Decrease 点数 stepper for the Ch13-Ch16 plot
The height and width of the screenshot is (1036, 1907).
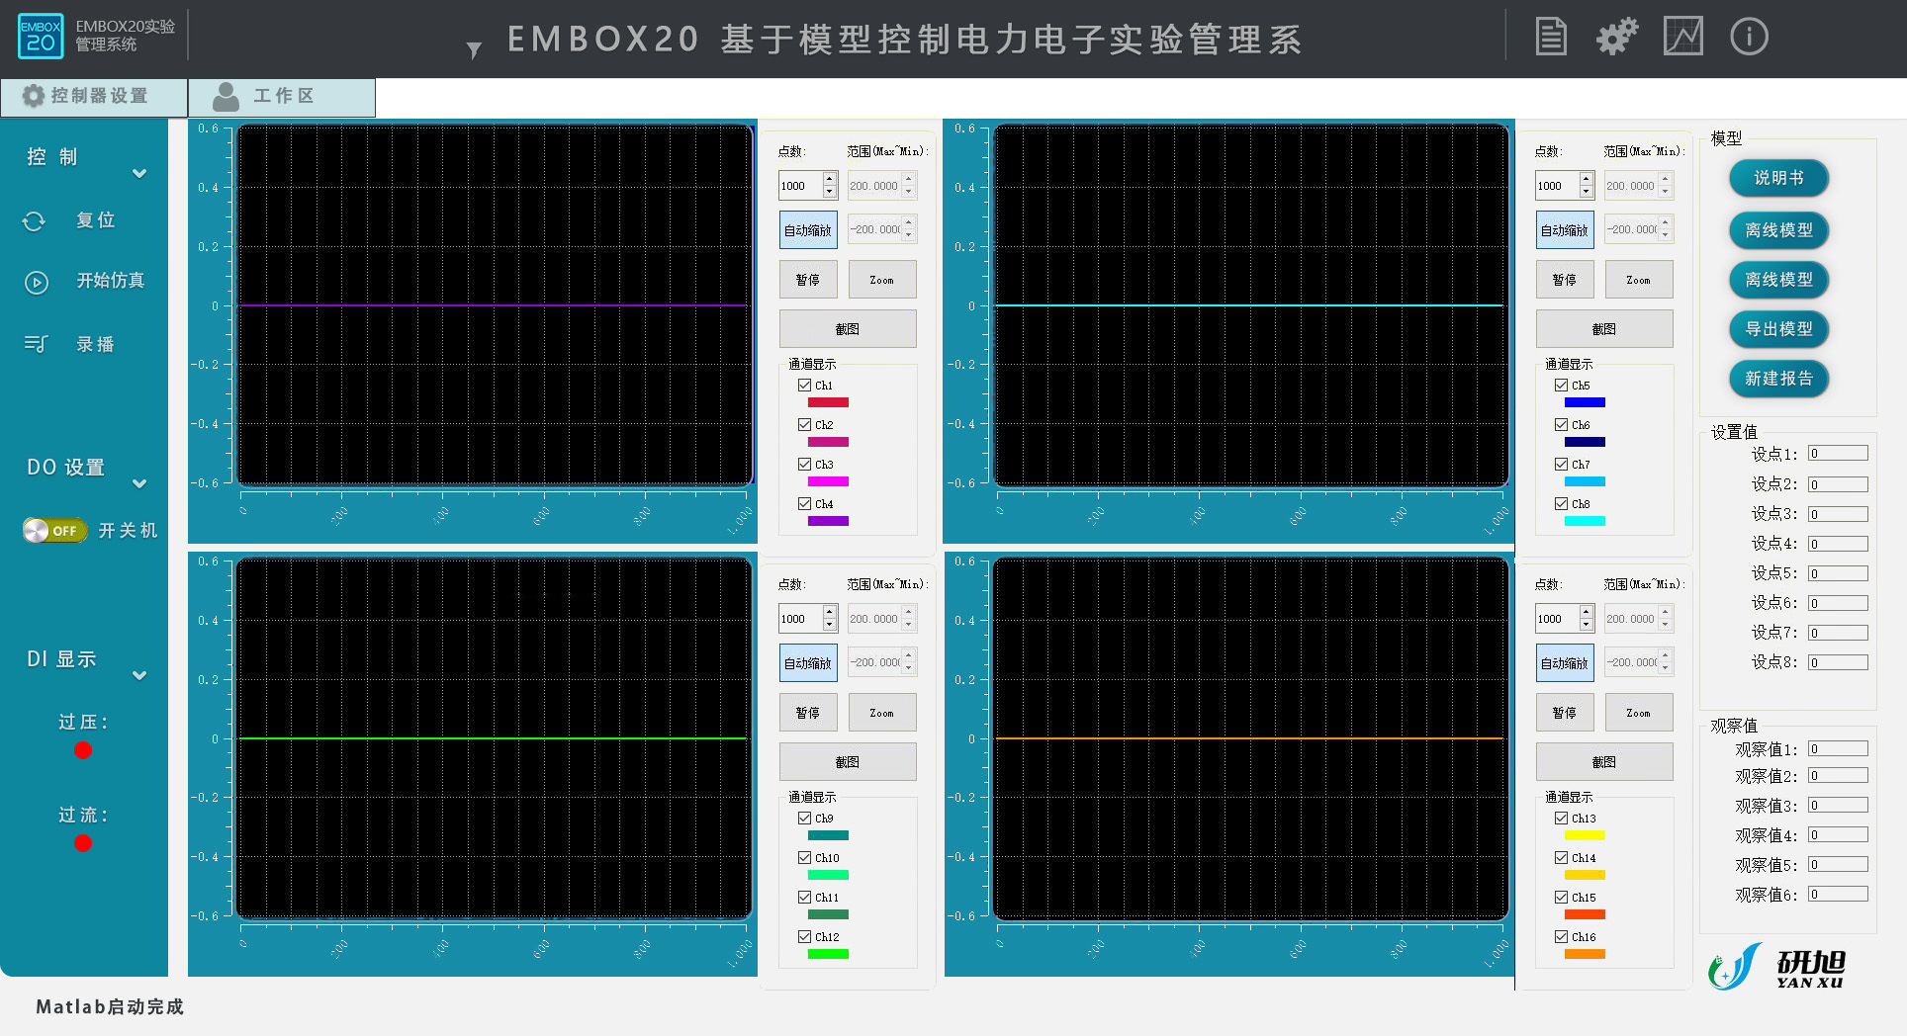tap(1587, 624)
